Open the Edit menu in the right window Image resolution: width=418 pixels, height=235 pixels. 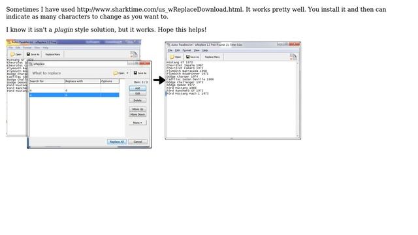click(177, 50)
